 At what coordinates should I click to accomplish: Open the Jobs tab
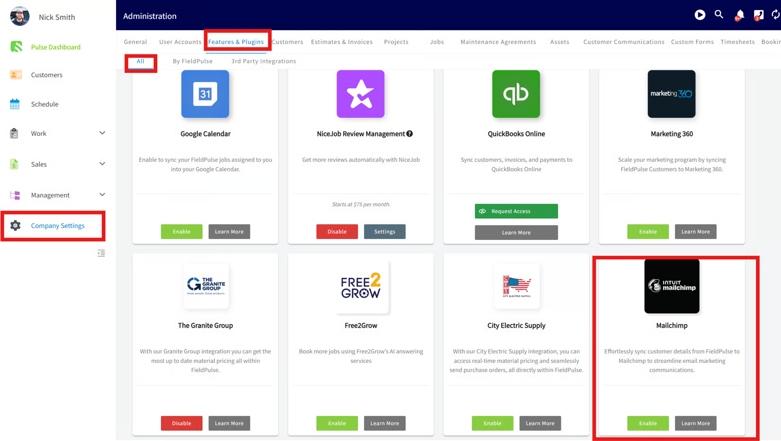[x=437, y=42]
